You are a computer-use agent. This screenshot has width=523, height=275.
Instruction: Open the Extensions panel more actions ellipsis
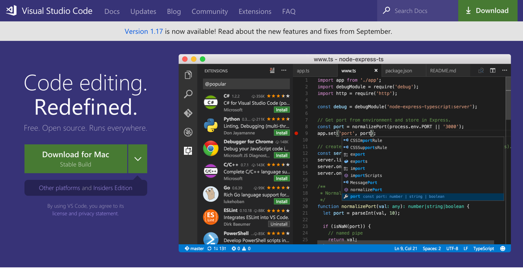tap(284, 71)
